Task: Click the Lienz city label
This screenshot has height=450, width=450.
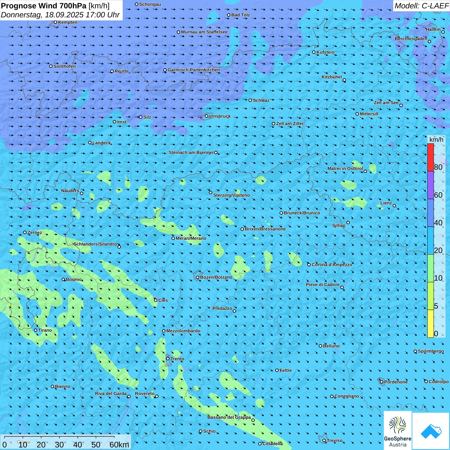Action: (x=386, y=203)
